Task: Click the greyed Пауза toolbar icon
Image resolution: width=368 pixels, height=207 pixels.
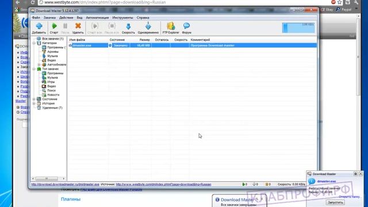Action: point(65,28)
